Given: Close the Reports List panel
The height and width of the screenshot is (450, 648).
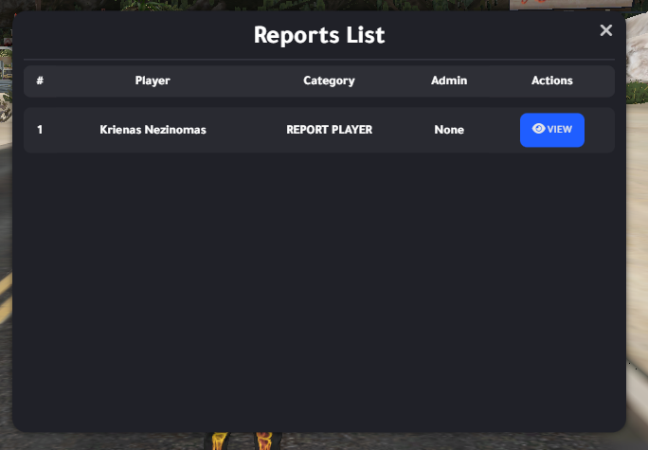Looking at the screenshot, I should pos(606,30).
